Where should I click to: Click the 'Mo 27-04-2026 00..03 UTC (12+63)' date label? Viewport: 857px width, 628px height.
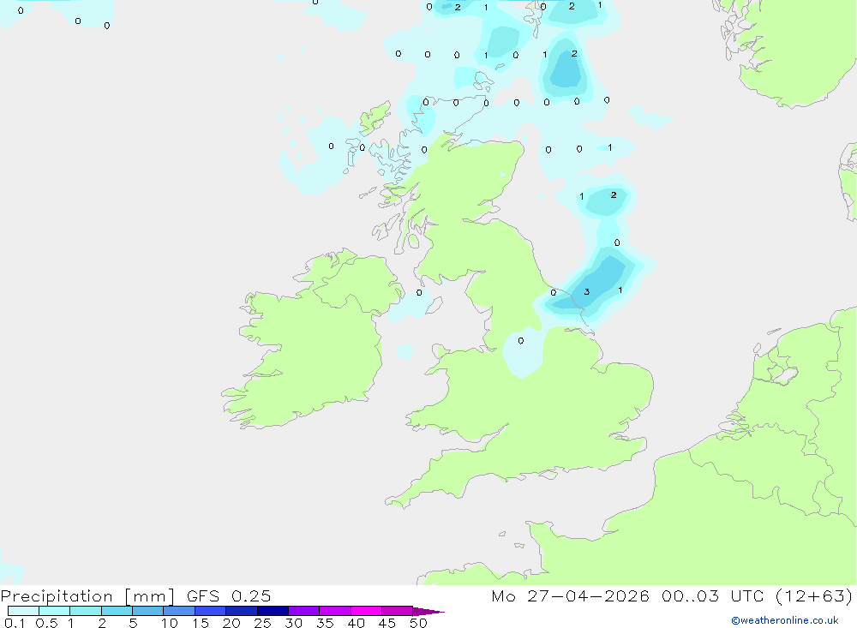pos(672,596)
